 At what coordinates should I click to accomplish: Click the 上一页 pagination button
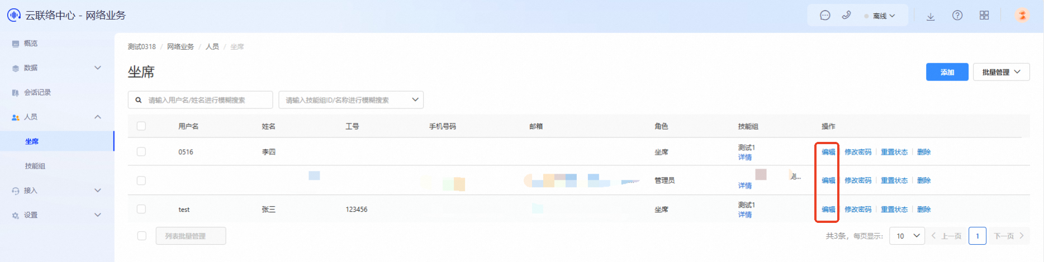point(946,236)
